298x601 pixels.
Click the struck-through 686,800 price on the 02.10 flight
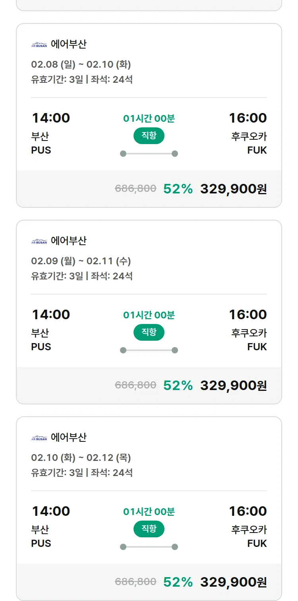click(135, 582)
